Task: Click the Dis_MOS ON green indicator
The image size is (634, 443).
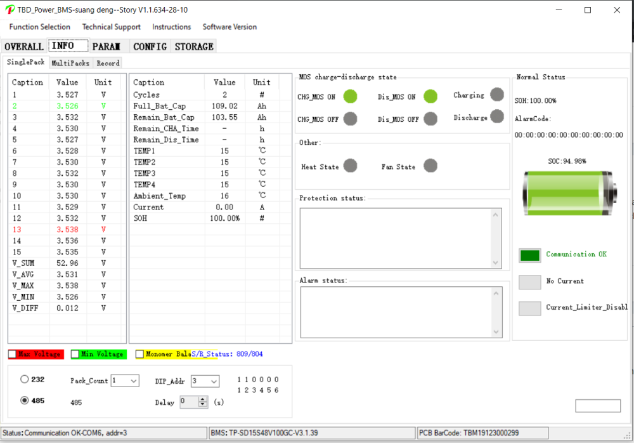Action: 430,96
